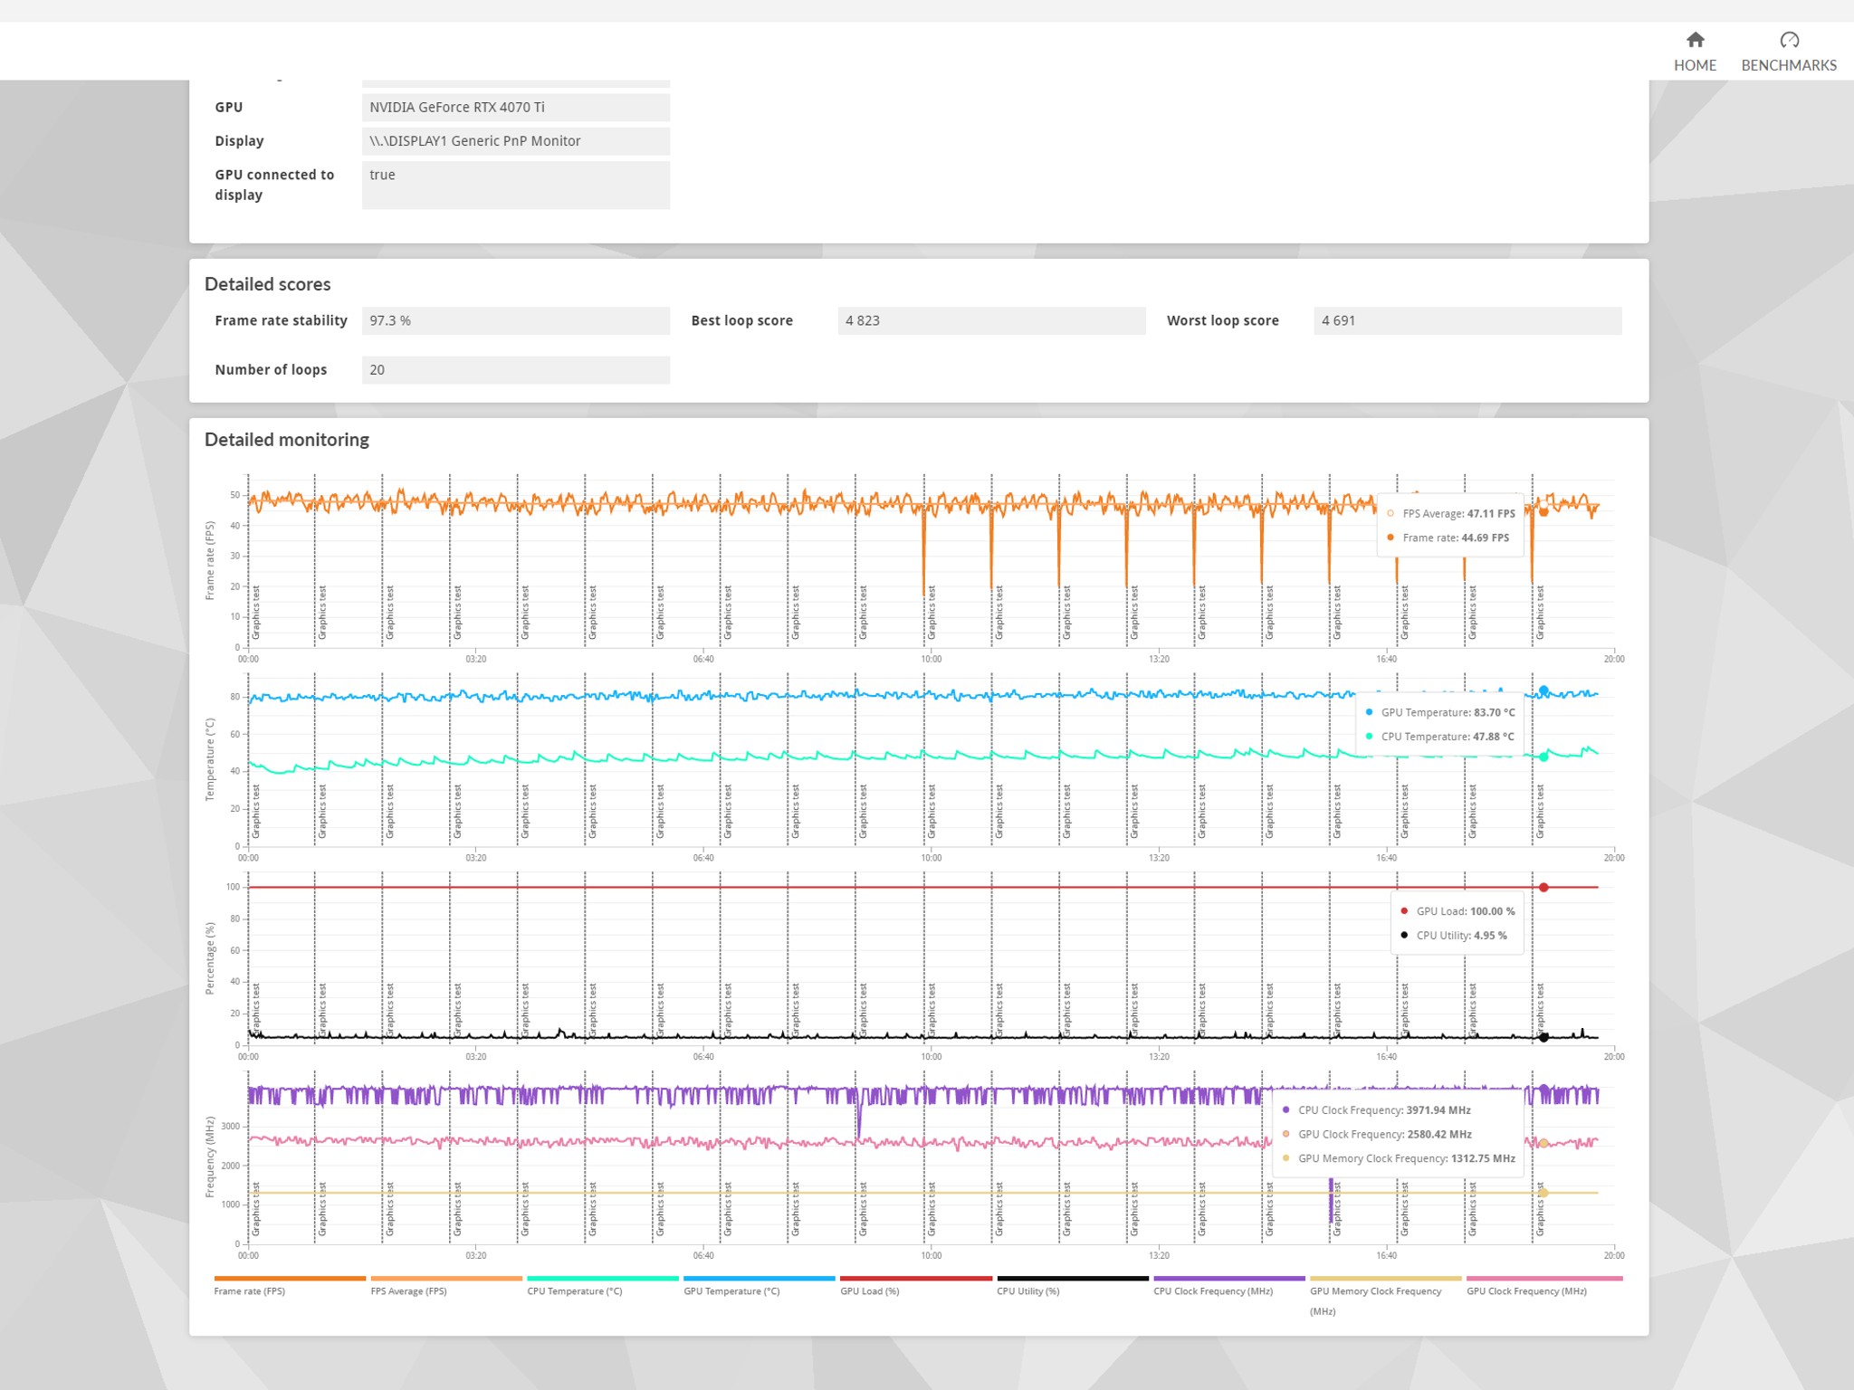Screen dimensions: 1854x1390
Task: Click the GPU name field
Action: point(516,107)
